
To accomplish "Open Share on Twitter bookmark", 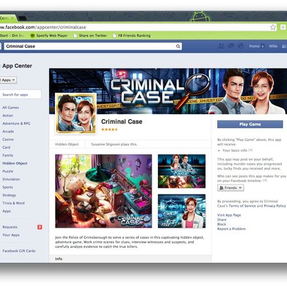I will coord(91,35).
